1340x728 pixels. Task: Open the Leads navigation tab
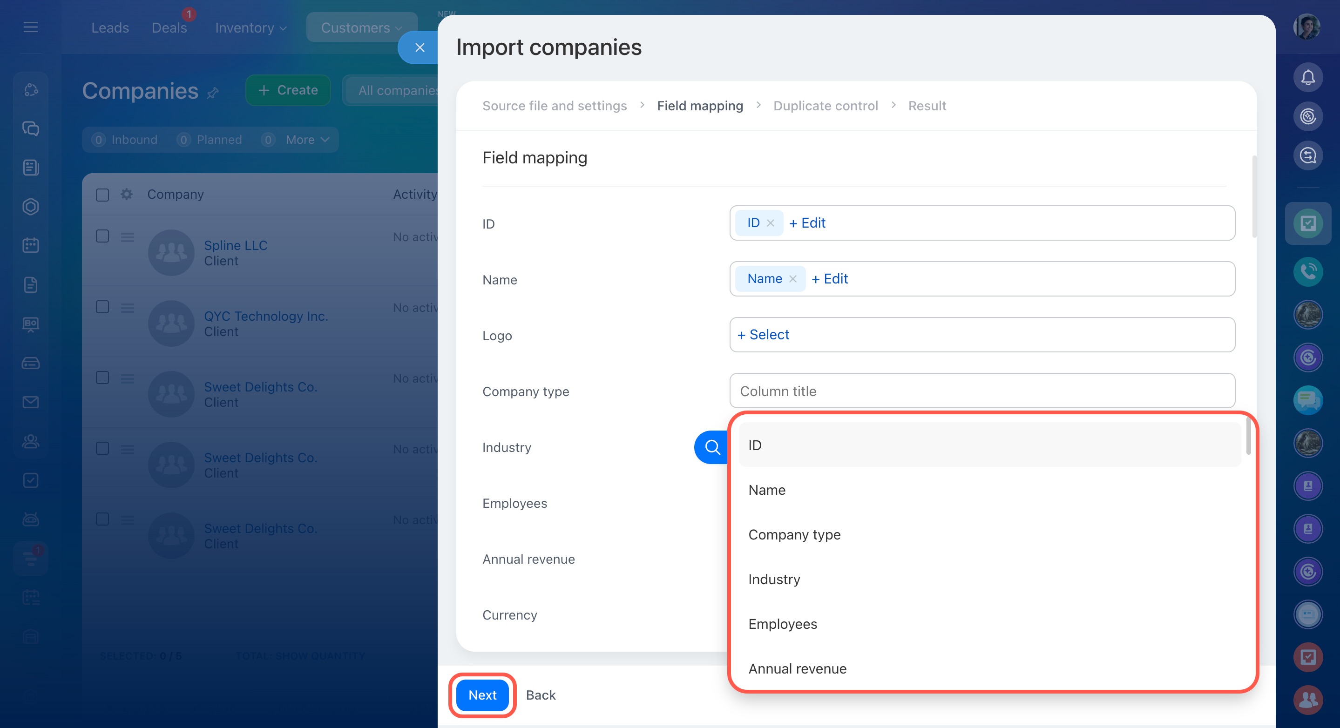[x=110, y=27]
